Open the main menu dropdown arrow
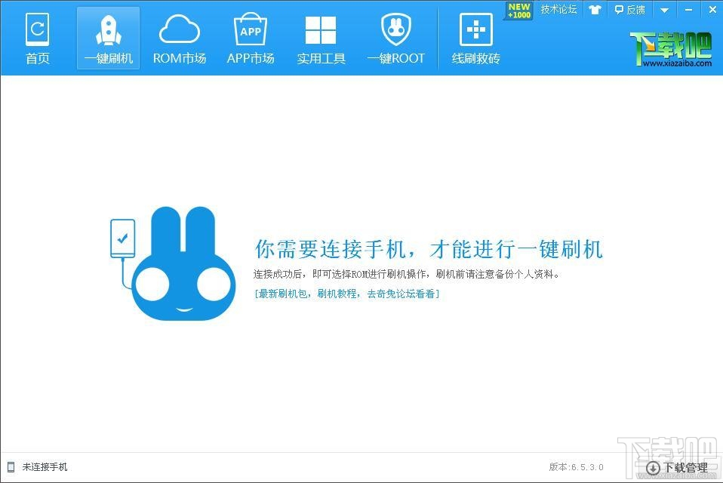This screenshot has height=483, width=723. point(663,10)
